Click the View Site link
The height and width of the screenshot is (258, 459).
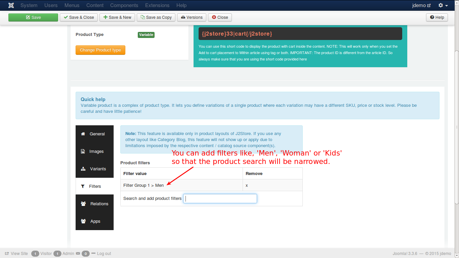[16, 254]
